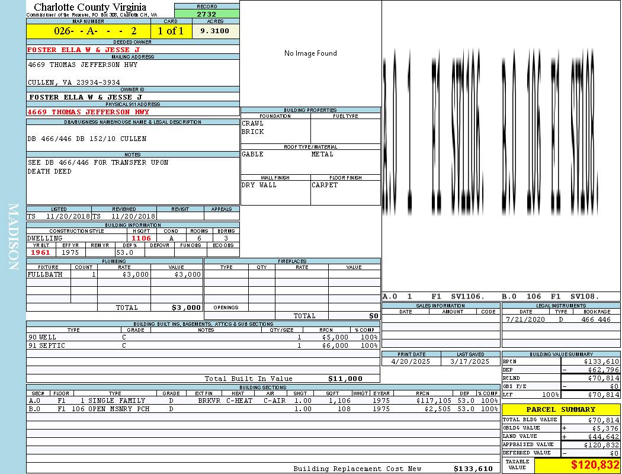This screenshot has width=622, height=474.
Task: Select the print date 4/20/2025
Action: point(411,362)
